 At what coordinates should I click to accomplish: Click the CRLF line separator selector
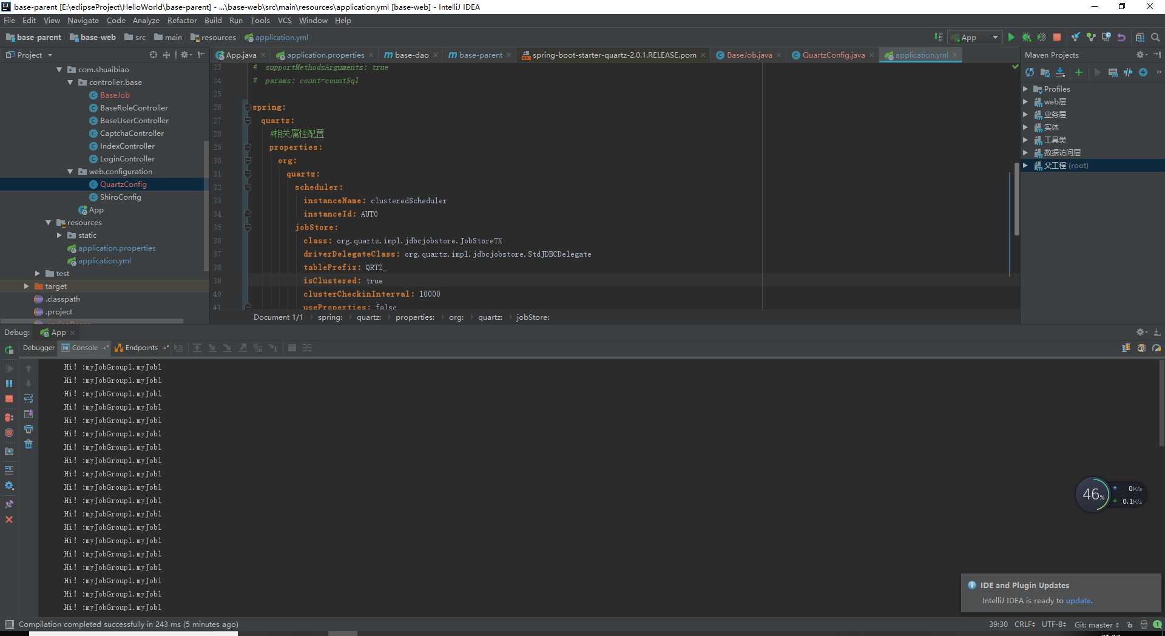1025,624
